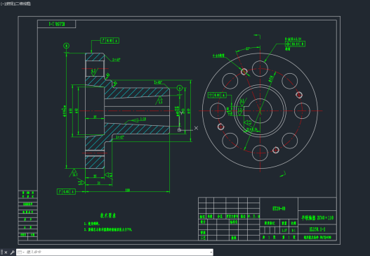Viewport: 370px width, 256px height.
Task: Select the second line of the technical requirements notes
Action: (108, 229)
